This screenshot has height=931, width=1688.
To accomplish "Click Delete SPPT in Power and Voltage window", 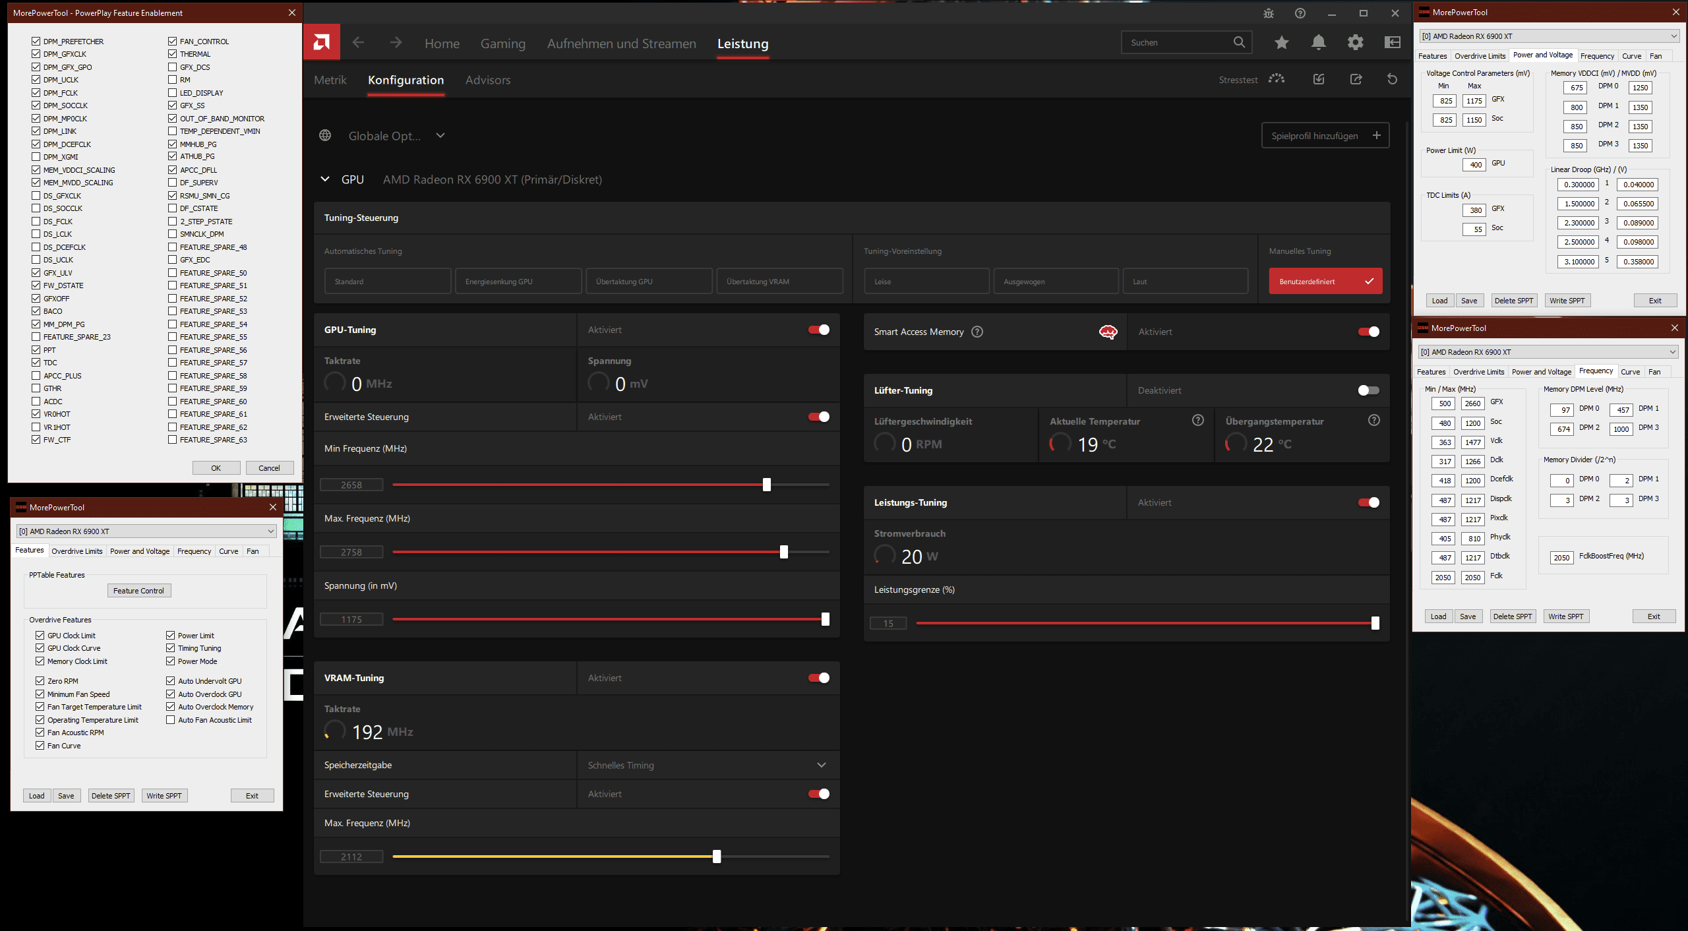I will pos(1514,301).
